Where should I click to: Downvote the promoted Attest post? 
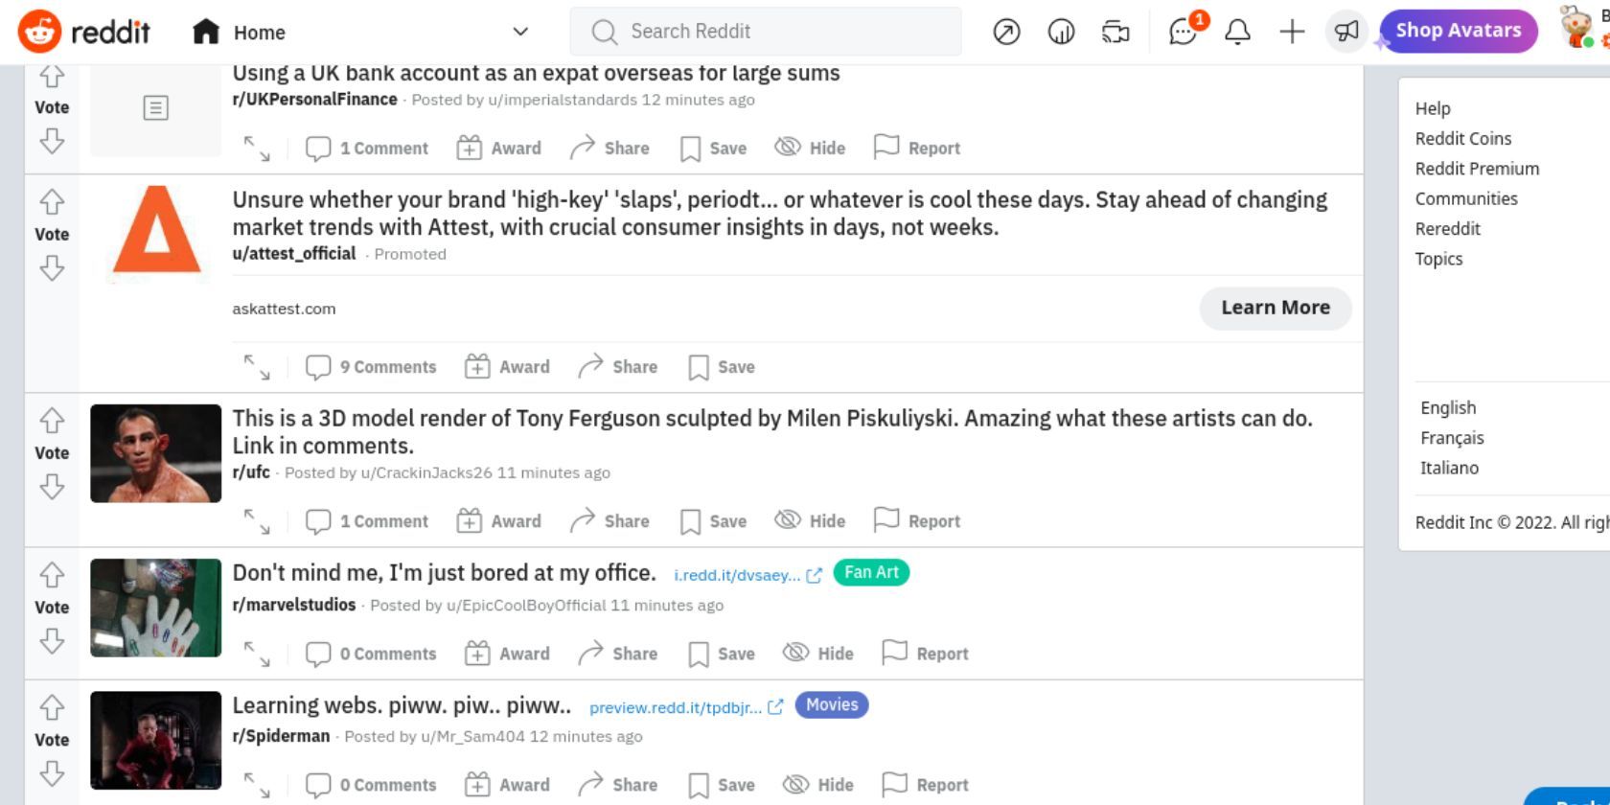point(52,266)
